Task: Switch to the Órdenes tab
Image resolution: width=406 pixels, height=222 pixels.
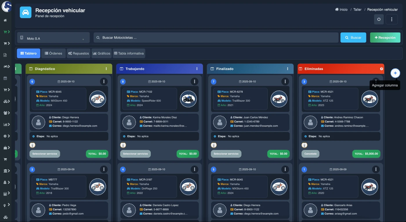Action: 53,53
